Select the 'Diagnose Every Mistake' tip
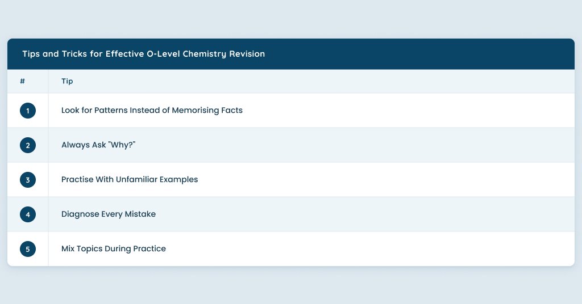The height and width of the screenshot is (304, 582). click(109, 214)
